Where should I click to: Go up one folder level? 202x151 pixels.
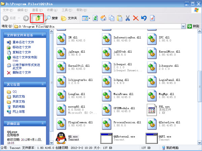38,18
